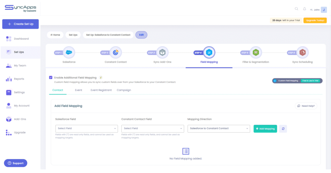Toggle Enable Additional Field Mapping checkbox
The height and width of the screenshot is (173, 331).
click(x=51, y=77)
